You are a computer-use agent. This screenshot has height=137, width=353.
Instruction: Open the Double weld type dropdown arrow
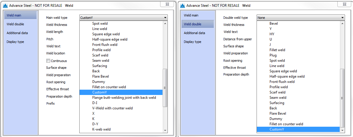coord(342,18)
